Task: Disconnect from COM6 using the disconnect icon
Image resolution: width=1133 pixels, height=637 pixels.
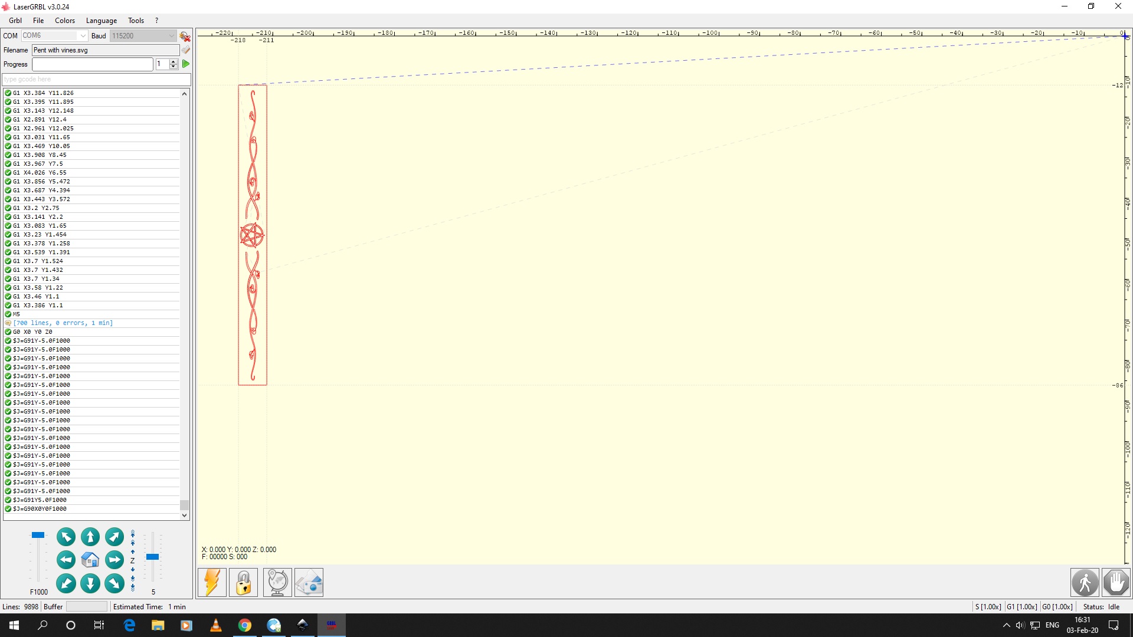Action: tap(185, 35)
